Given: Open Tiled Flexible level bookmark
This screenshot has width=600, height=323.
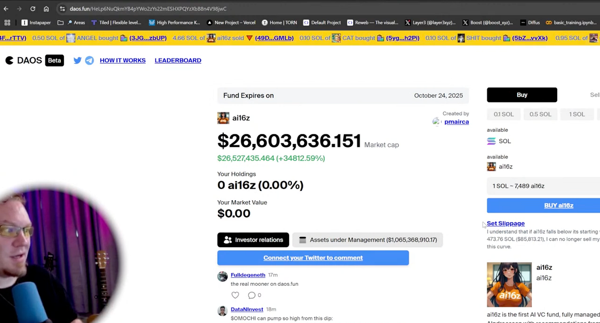Looking at the screenshot, I should [116, 23].
